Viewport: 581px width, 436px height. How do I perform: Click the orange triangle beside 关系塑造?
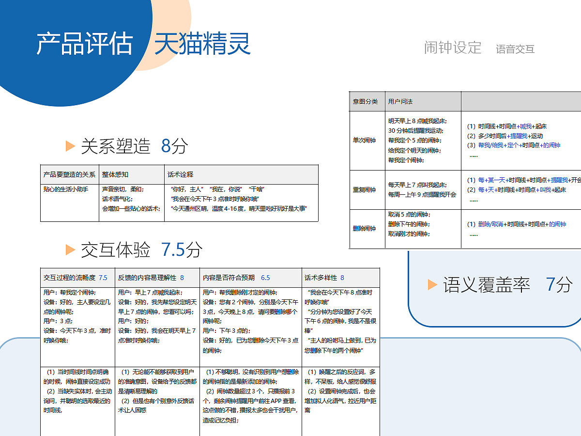pyautogui.click(x=71, y=146)
